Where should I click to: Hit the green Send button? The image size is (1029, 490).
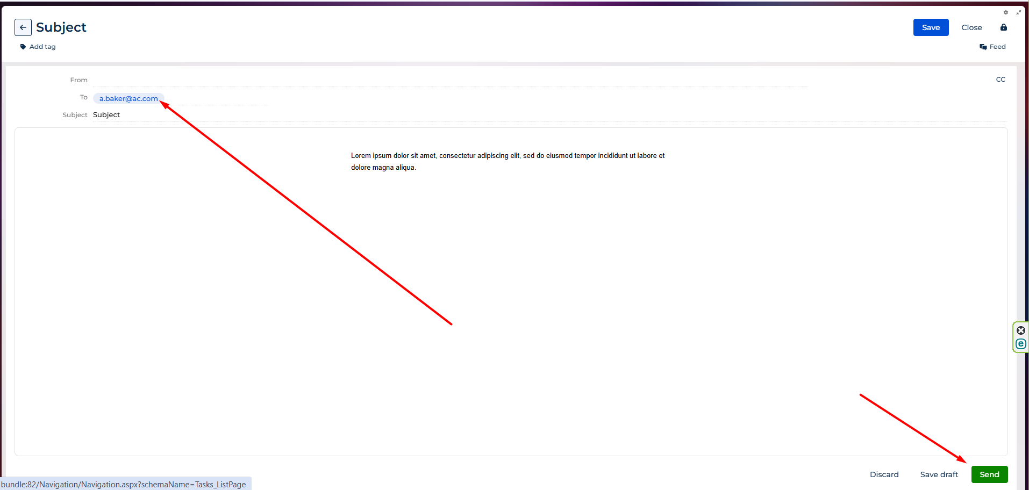coord(989,474)
